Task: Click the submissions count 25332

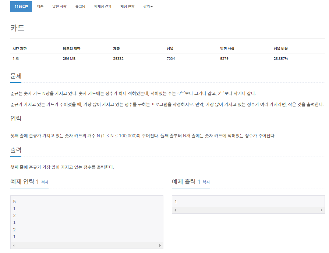Action: [x=118, y=59]
